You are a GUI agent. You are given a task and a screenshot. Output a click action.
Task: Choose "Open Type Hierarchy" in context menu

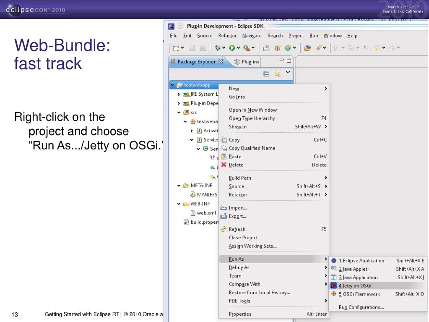[x=274, y=118]
